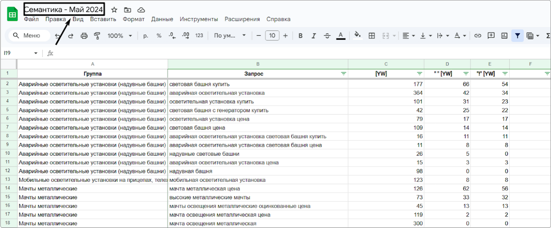
Task: Open filter on the Запрос column
Action: tap(344, 73)
